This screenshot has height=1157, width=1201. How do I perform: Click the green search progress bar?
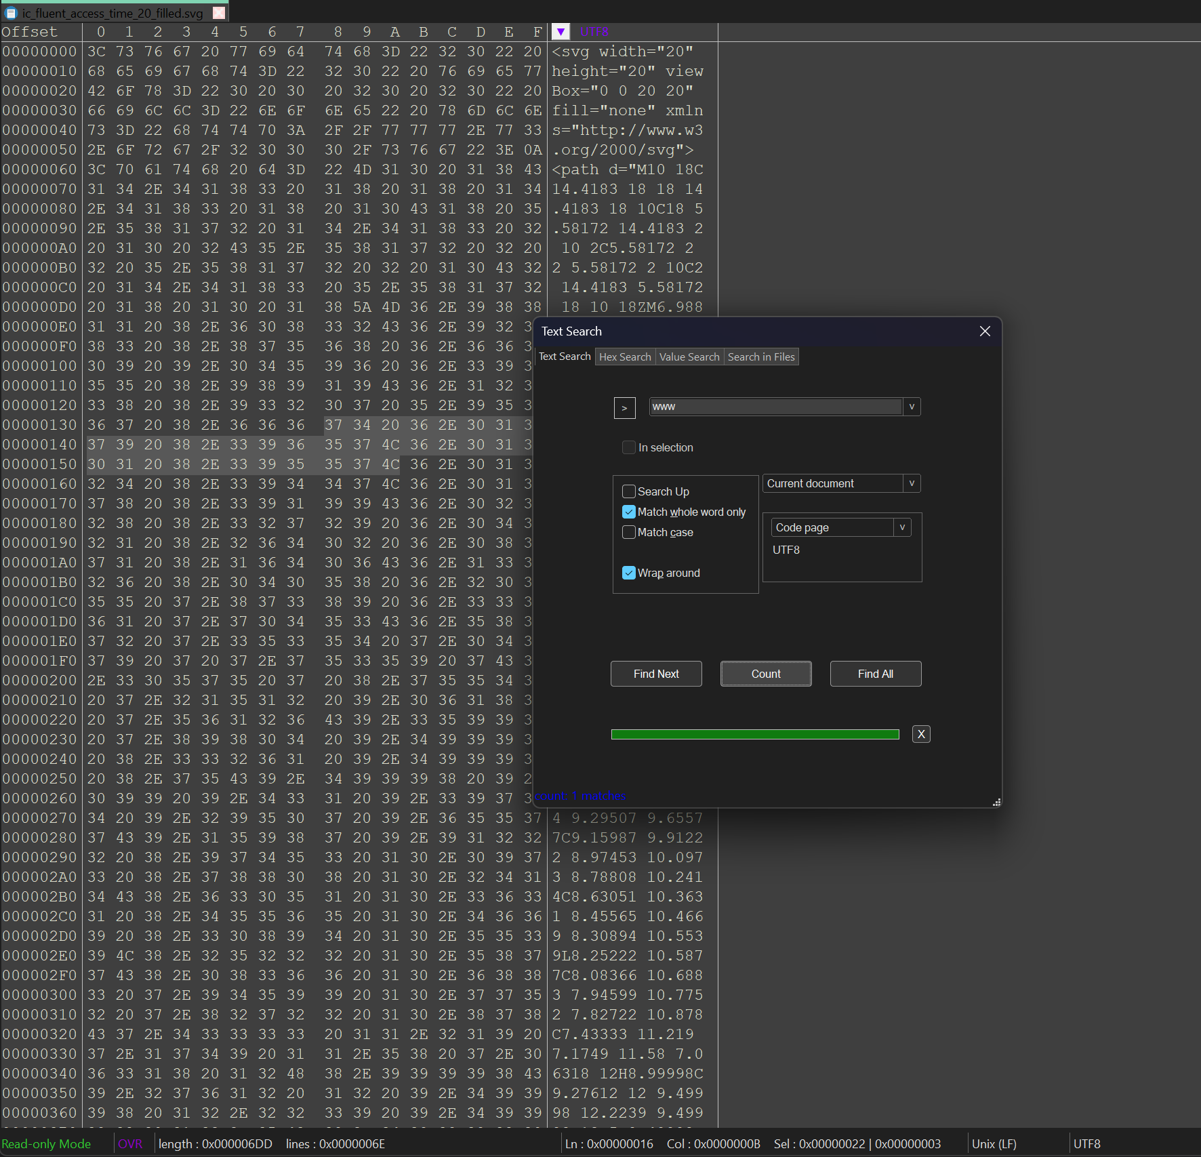(754, 734)
